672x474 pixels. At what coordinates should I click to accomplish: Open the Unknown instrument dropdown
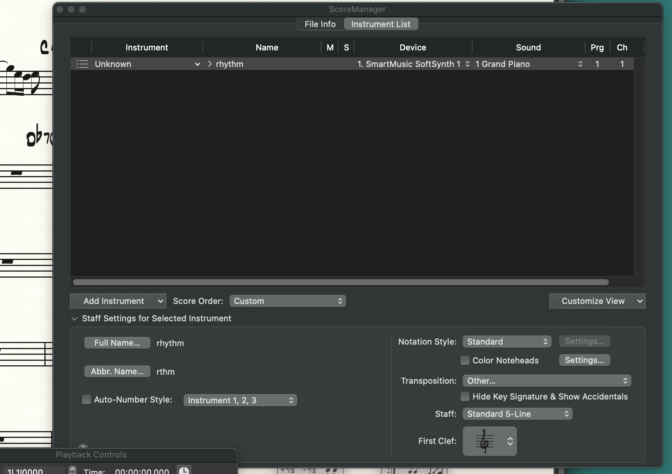pos(197,64)
